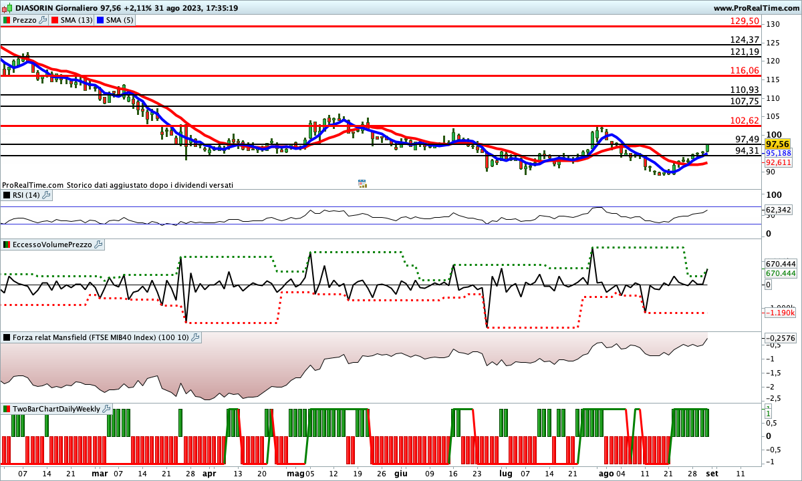Viewport: 802px width, 481px height.
Task: Select the Prezzo legend label
Action: point(25,20)
